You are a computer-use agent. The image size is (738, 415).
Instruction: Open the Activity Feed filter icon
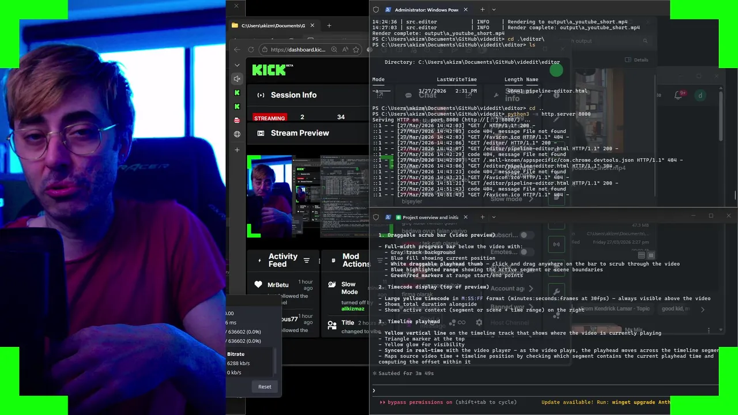pos(306,261)
